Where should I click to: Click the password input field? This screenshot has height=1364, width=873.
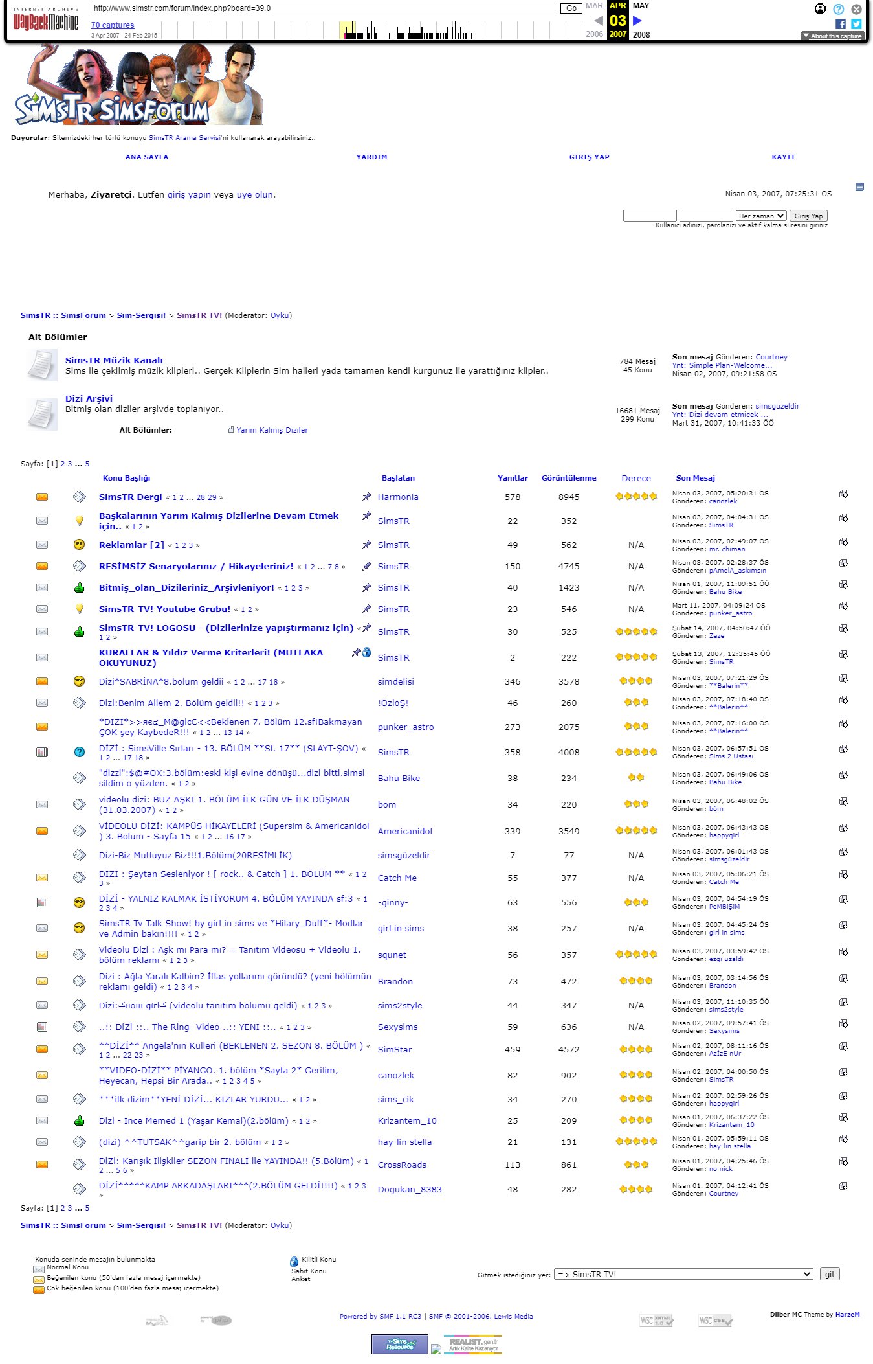[x=706, y=216]
